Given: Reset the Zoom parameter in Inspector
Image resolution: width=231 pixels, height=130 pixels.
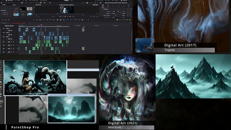Looking at the screenshot, I should click(x=130, y=11).
